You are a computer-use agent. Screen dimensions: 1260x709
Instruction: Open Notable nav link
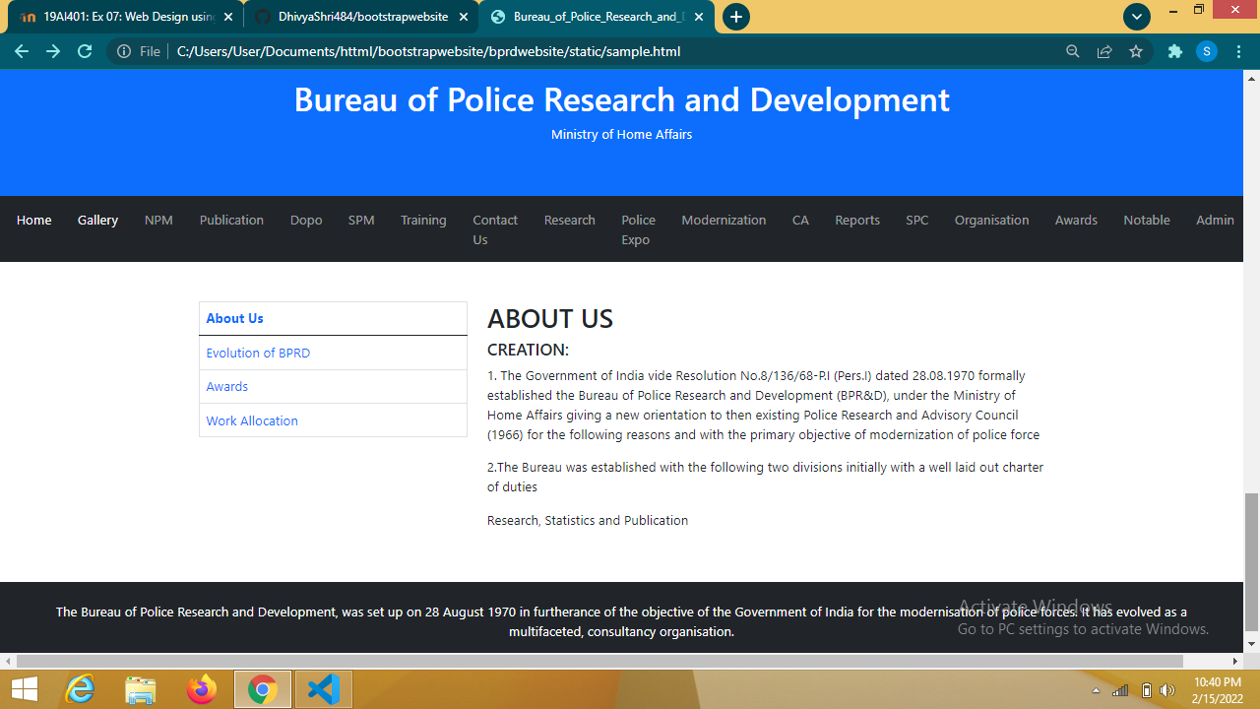tap(1147, 220)
